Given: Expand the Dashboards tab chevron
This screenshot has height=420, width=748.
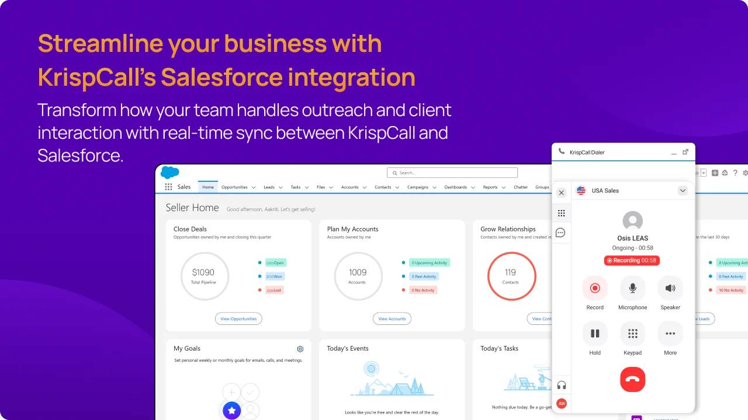Looking at the screenshot, I should (x=473, y=188).
